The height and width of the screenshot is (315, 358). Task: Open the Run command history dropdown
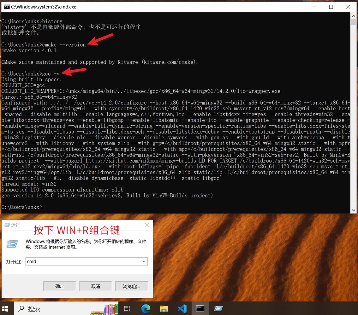144,261
